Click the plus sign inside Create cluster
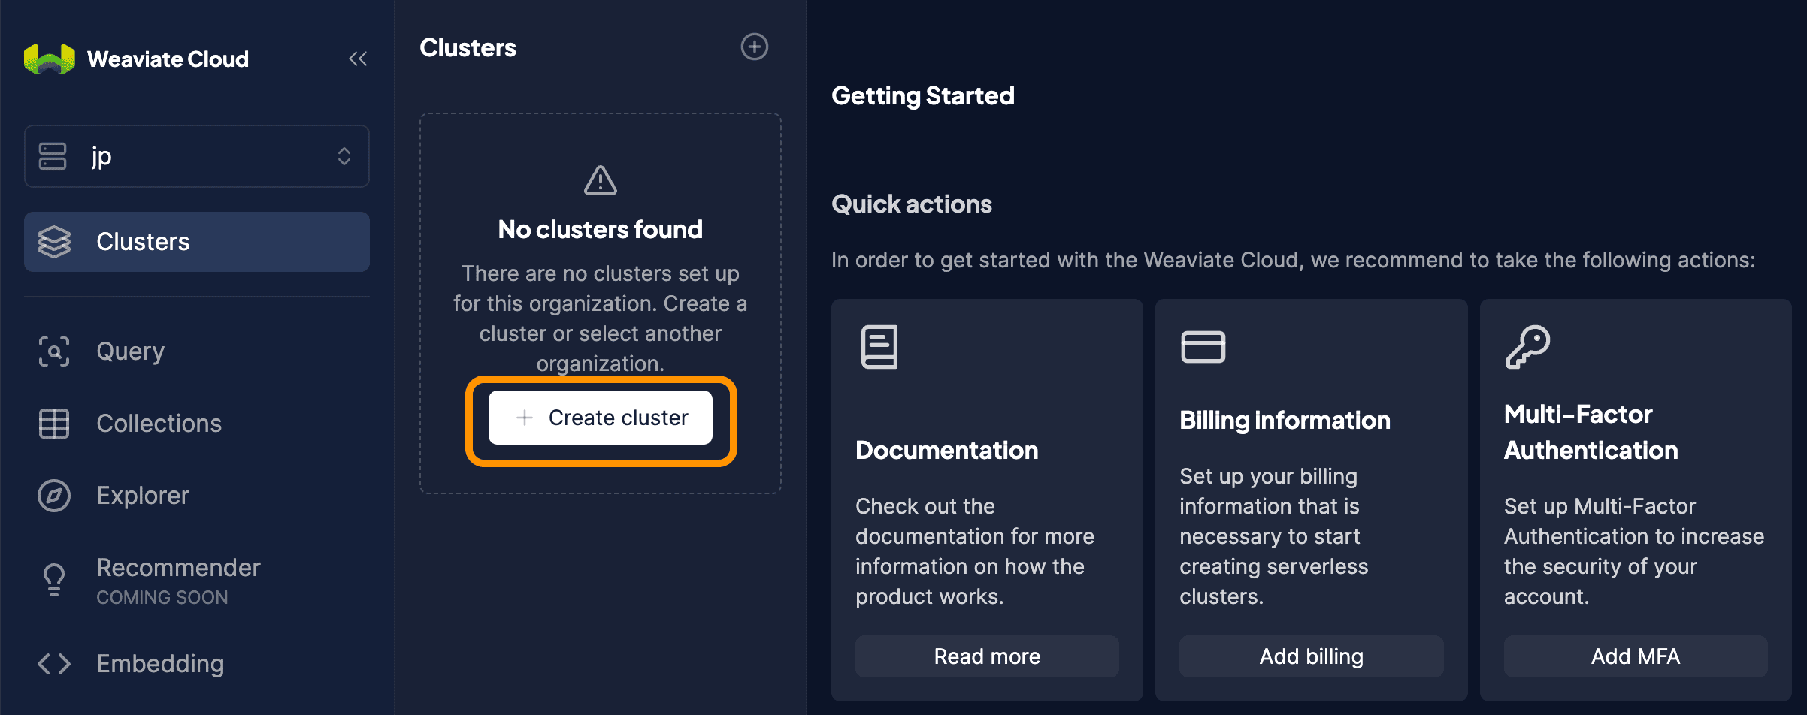This screenshot has width=1807, height=715. [525, 418]
